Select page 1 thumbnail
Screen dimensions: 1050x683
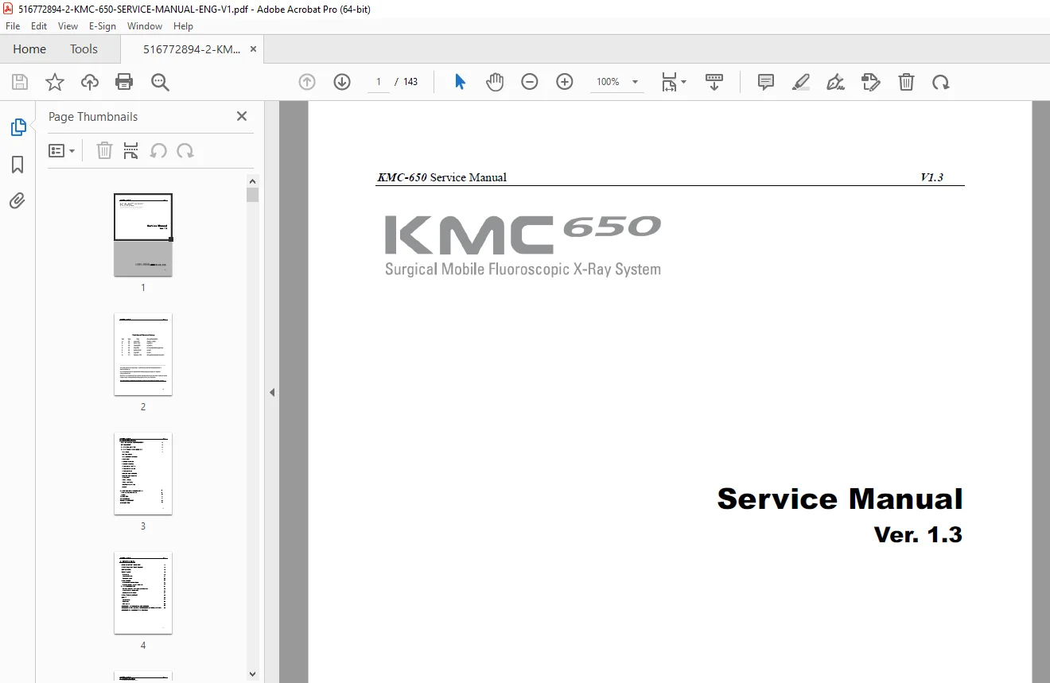[143, 235]
